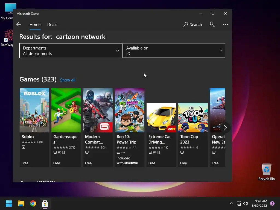
Task: Click Microsoft Store taskbar icon
Action: tap(45, 203)
